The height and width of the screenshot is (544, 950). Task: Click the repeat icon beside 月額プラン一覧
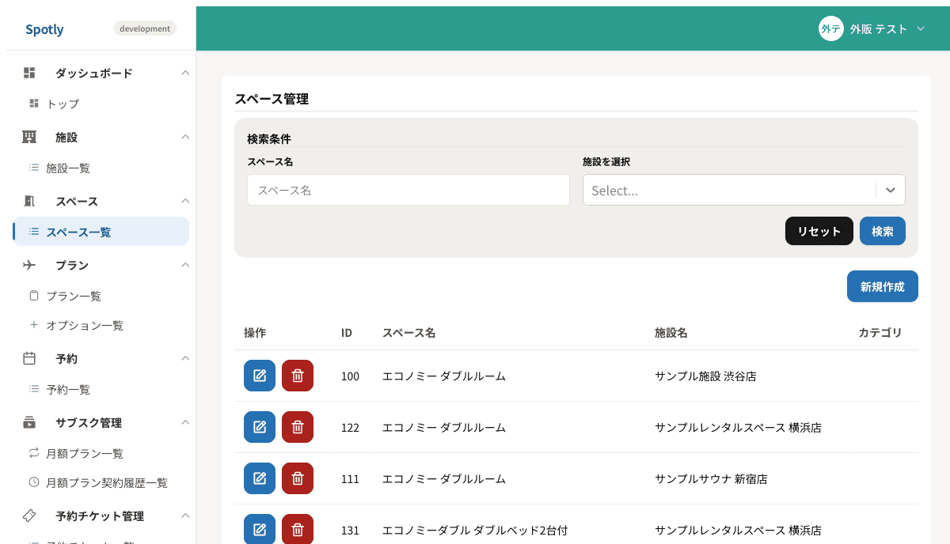click(34, 453)
